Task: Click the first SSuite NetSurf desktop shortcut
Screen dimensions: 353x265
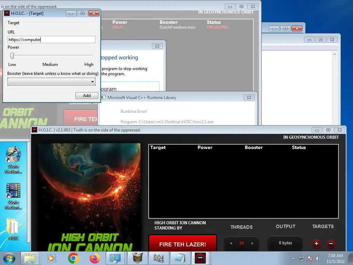Action: point(13,160)
